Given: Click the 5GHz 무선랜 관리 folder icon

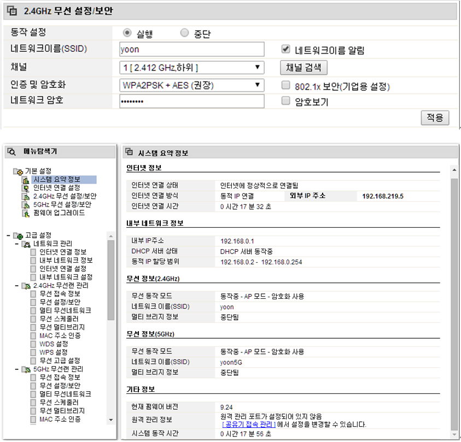Looking at the screenshot, I should [26, 370].
